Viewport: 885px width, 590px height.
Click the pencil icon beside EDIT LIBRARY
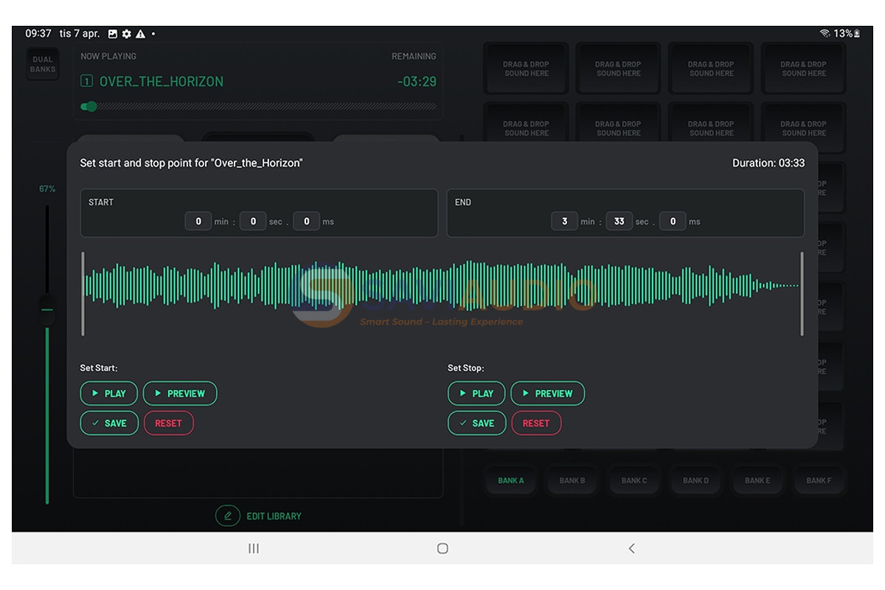[228, 516]
